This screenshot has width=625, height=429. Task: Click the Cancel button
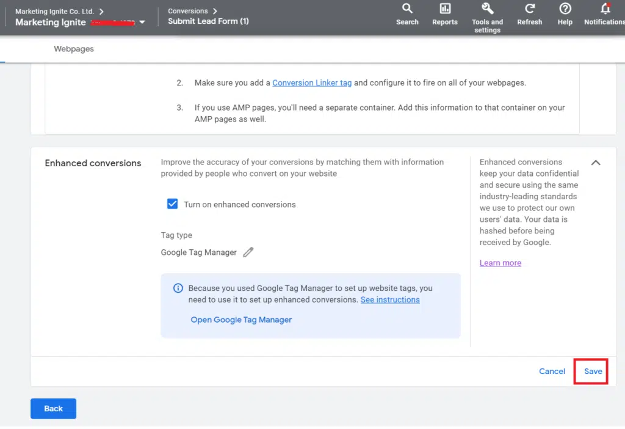[552, 371]
